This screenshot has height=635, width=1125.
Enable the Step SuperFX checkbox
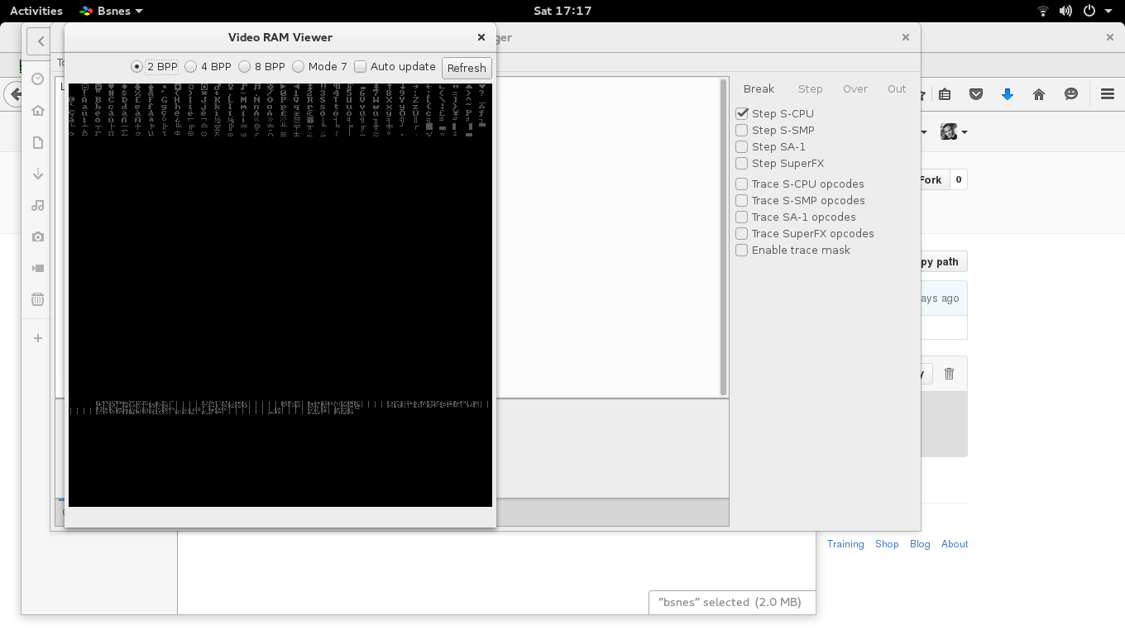(x=779, y=163)
